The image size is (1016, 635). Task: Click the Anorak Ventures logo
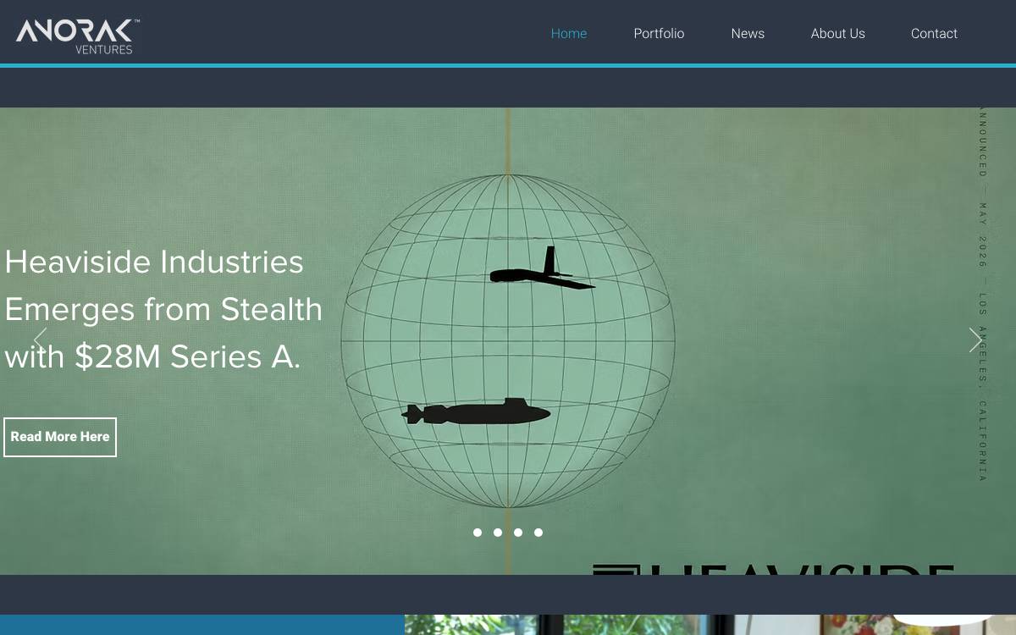click(78, 36)
